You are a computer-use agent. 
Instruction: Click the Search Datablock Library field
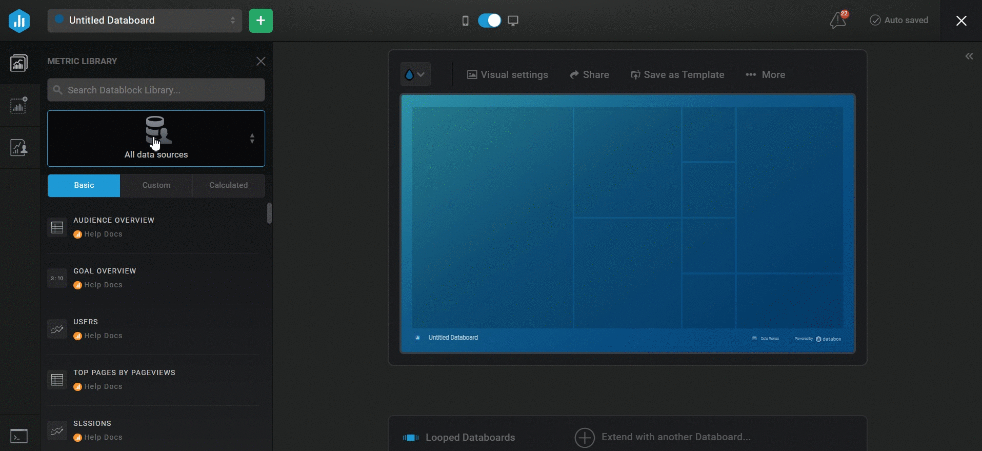coord(156,90)
